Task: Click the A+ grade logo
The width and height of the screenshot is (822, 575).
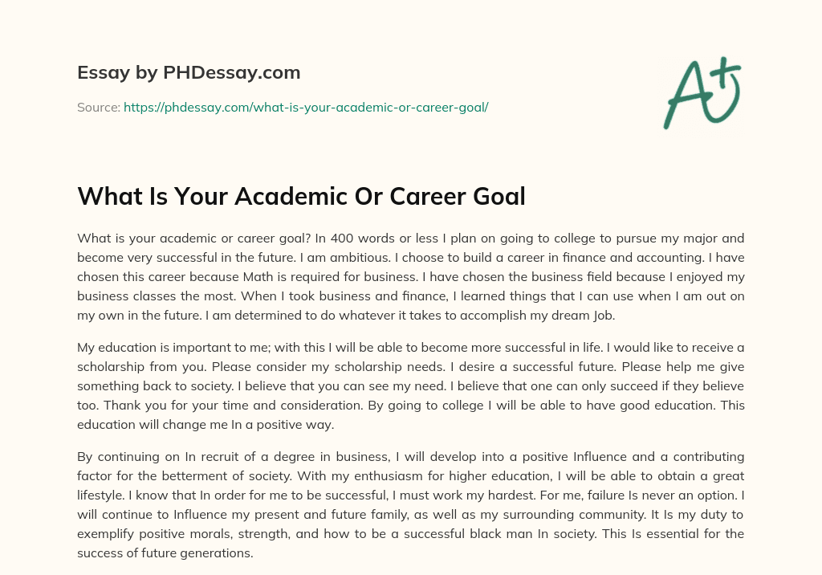Action: tap(699, 92)
